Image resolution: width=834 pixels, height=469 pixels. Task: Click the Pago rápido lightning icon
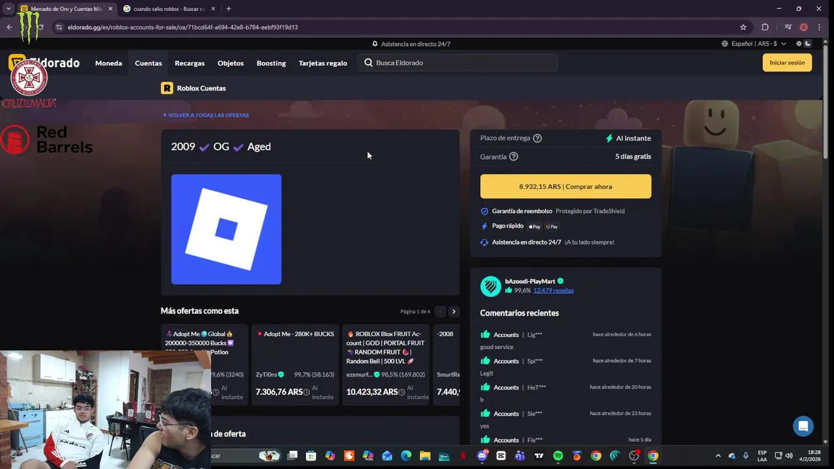484,226
